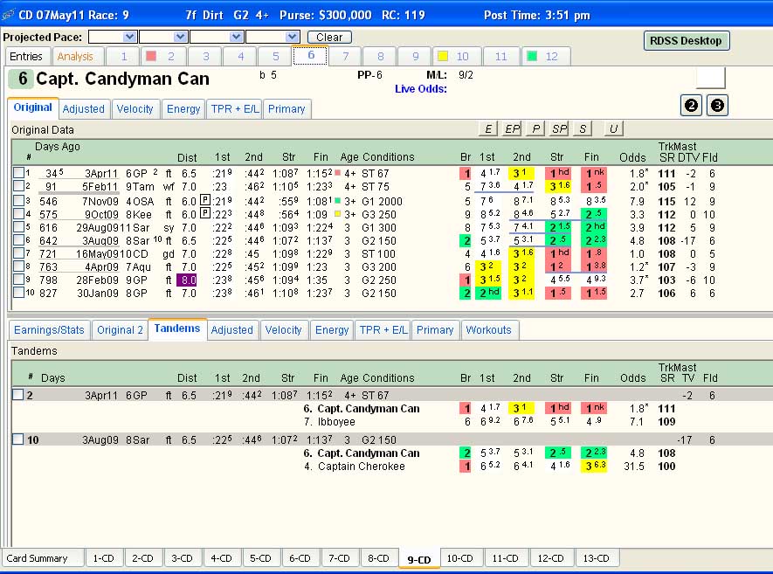Click the blank white box beside PP-6 header
The width and height of the screenshot is (773, 574).
710,78
